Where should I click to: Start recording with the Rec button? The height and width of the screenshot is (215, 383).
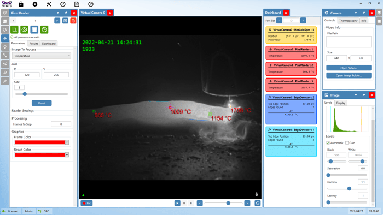tap(86, 203)
